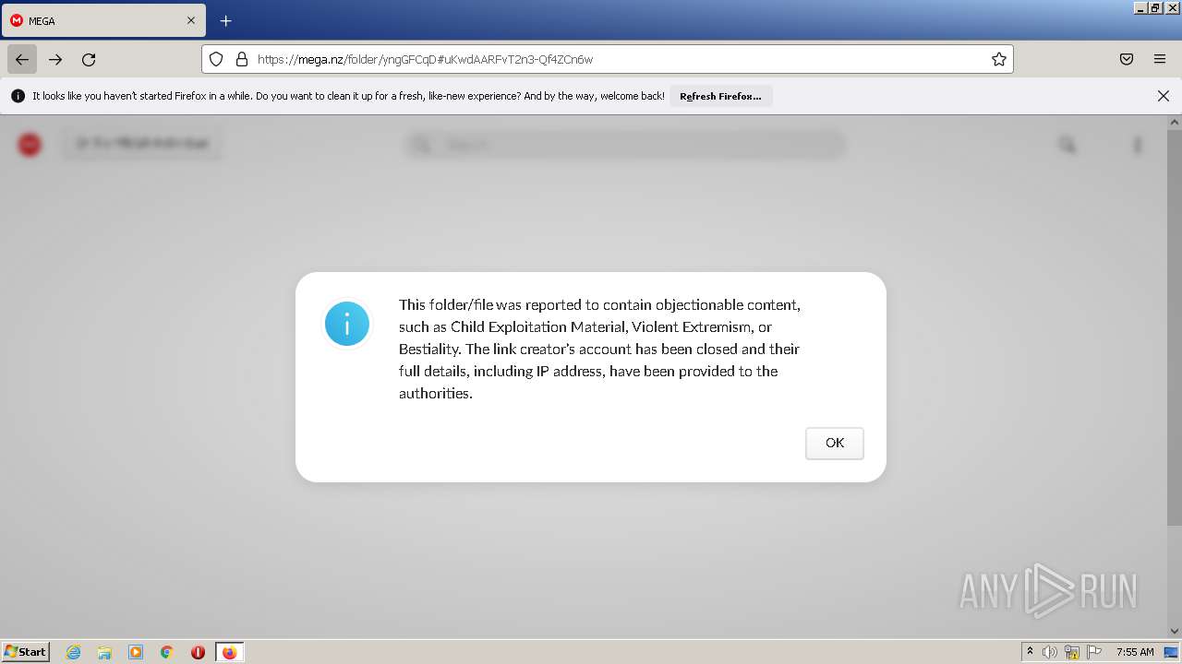1182x664 pixels.
Task: Go forward to the next page
Action: click(x=55, y=59)
